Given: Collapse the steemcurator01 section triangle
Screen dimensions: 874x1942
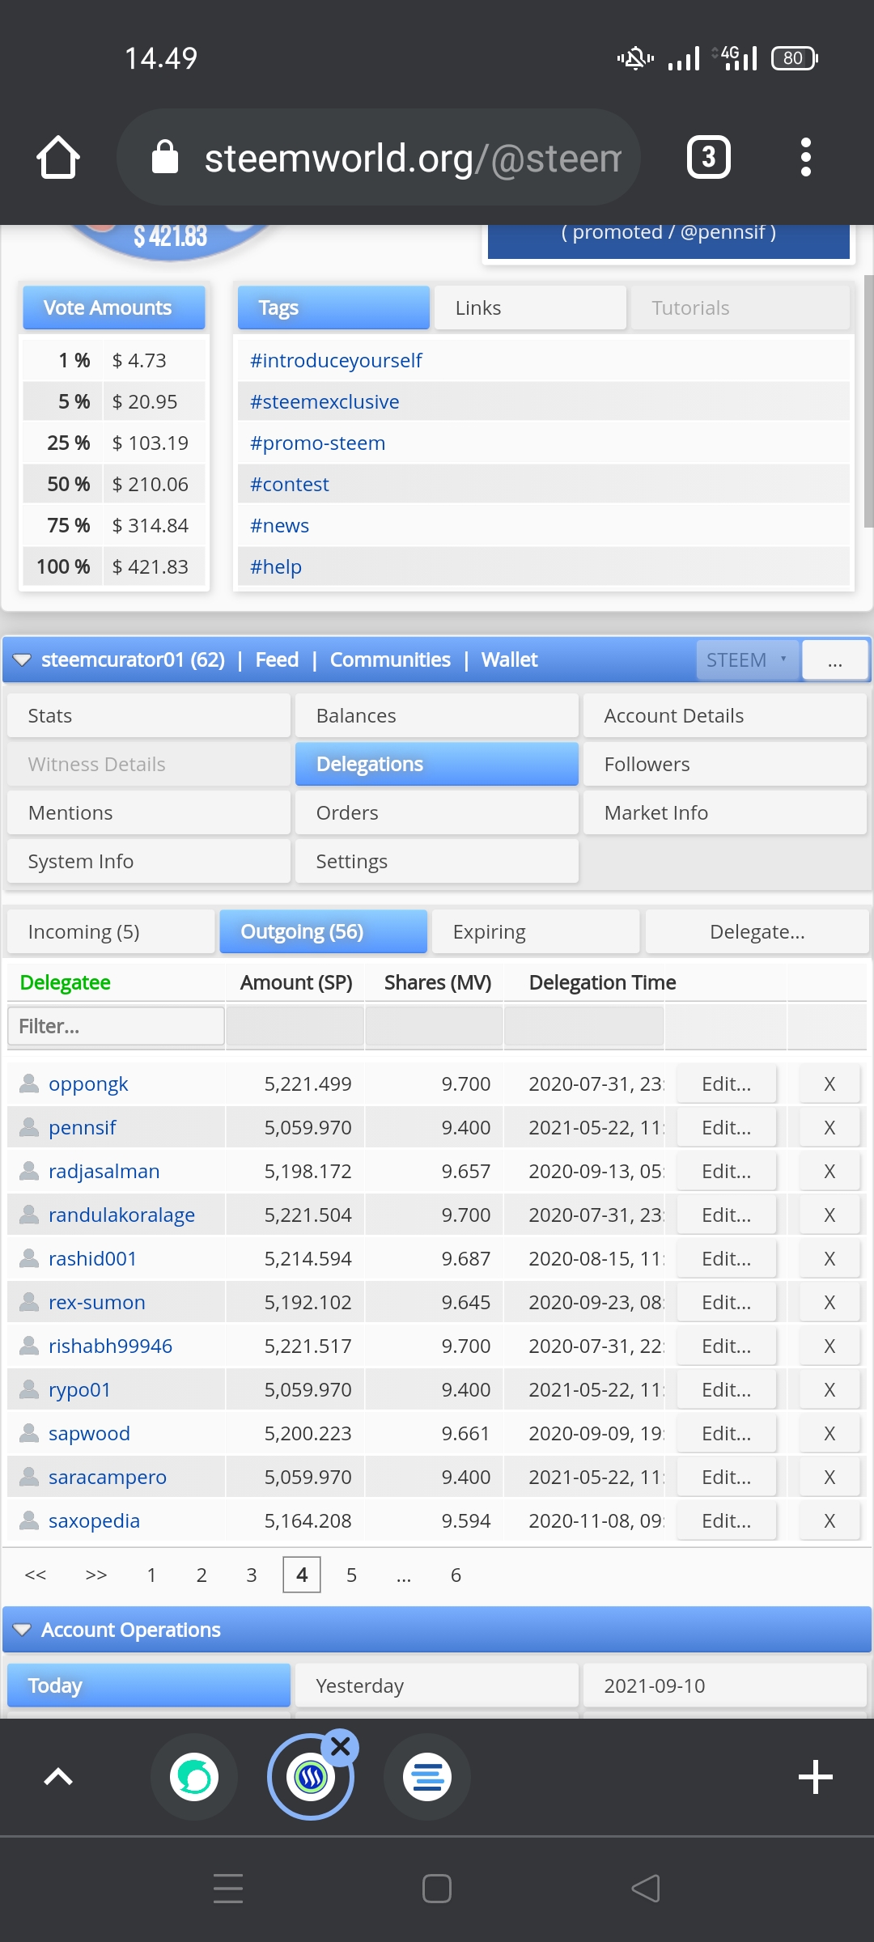Looking at the screenshot, I should click(22, 660).
